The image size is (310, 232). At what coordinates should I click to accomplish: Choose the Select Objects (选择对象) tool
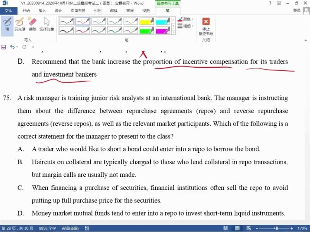[47, 24]
